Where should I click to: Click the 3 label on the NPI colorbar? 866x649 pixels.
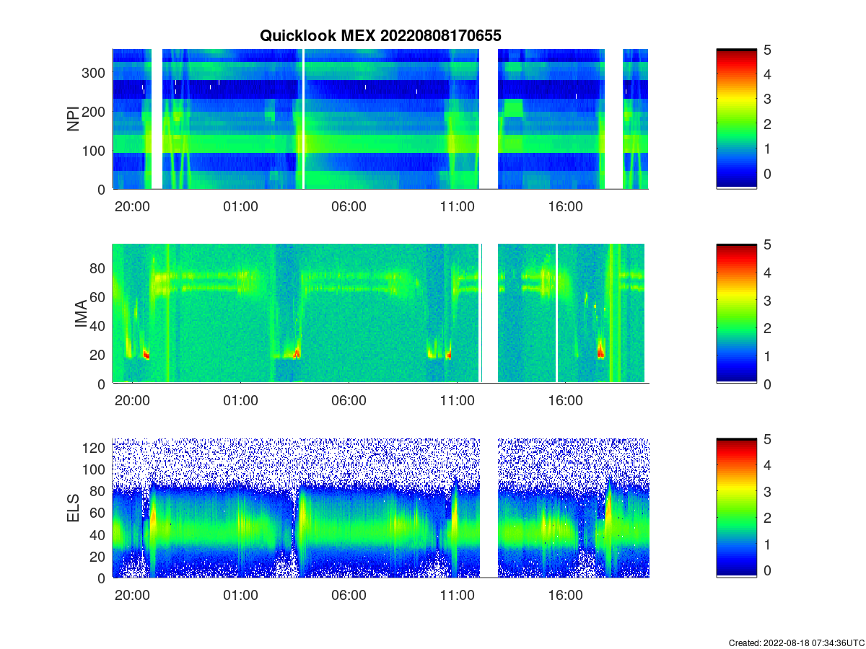point(769,100)
